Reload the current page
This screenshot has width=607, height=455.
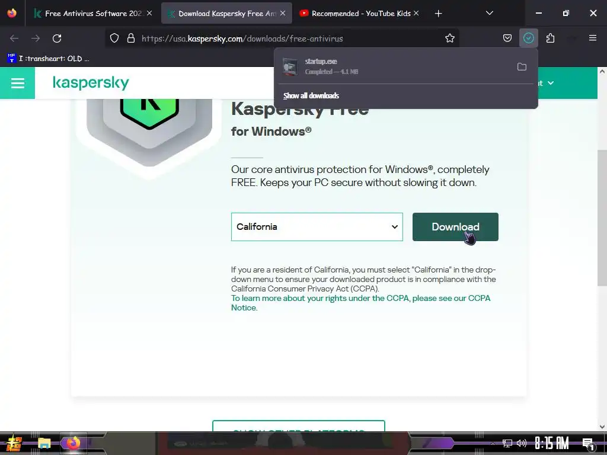[57, 39]
